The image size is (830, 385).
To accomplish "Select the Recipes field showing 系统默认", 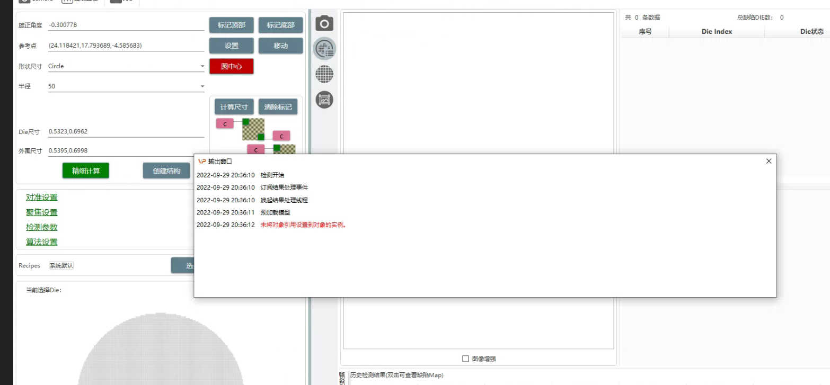I will pos(61,265).
